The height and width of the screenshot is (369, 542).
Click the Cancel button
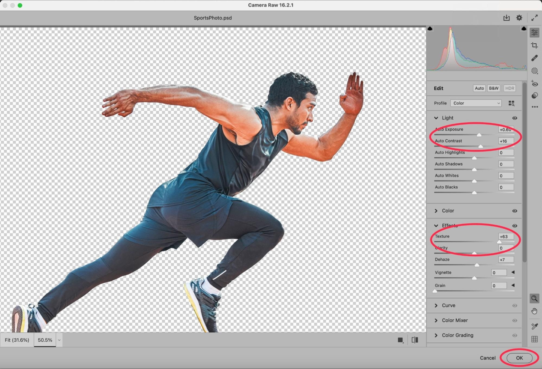click(488, 358)
